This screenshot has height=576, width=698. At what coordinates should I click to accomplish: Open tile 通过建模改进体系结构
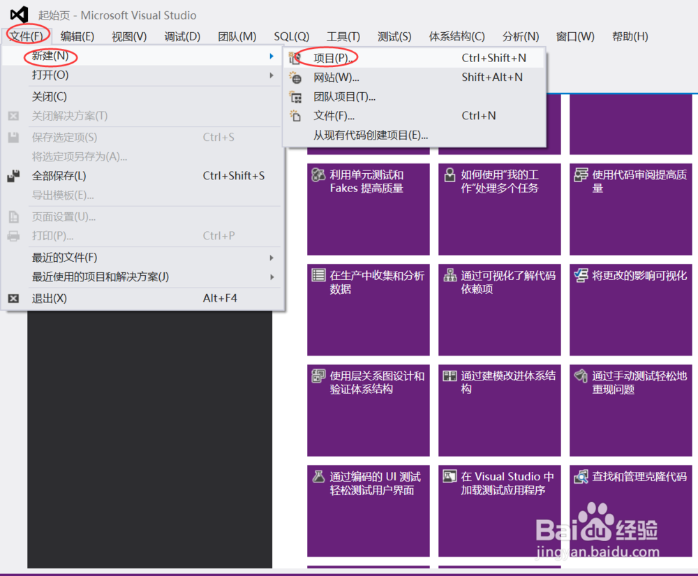point(500,411)
